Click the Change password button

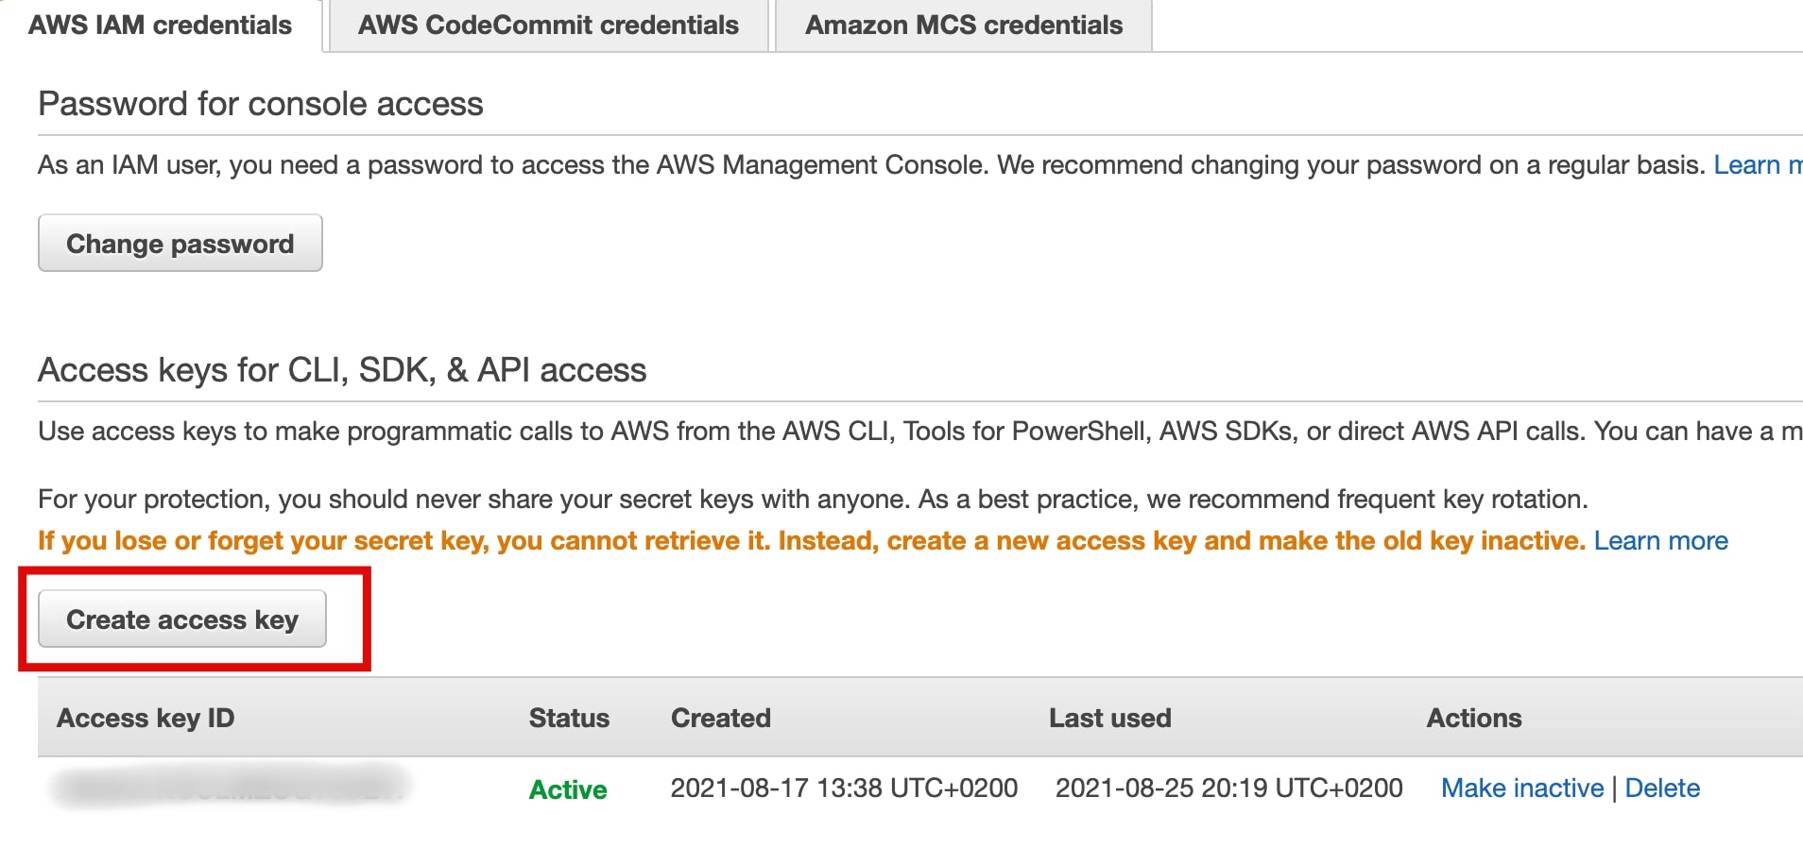180,244
